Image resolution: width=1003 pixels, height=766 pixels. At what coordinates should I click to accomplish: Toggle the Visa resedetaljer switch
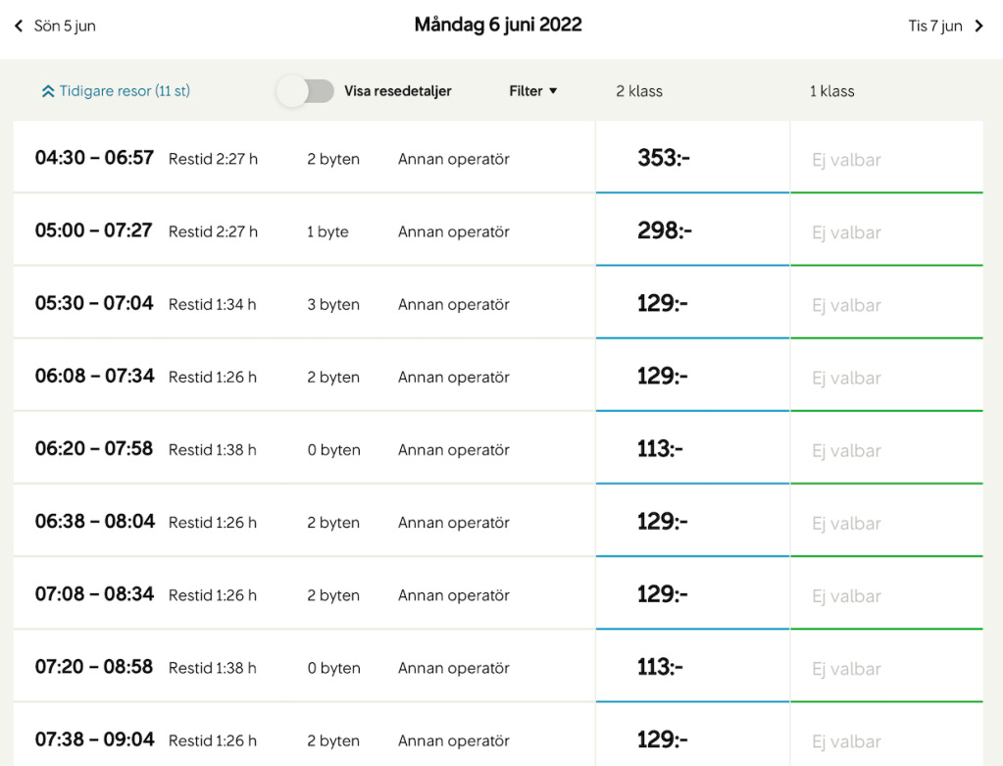306,91
